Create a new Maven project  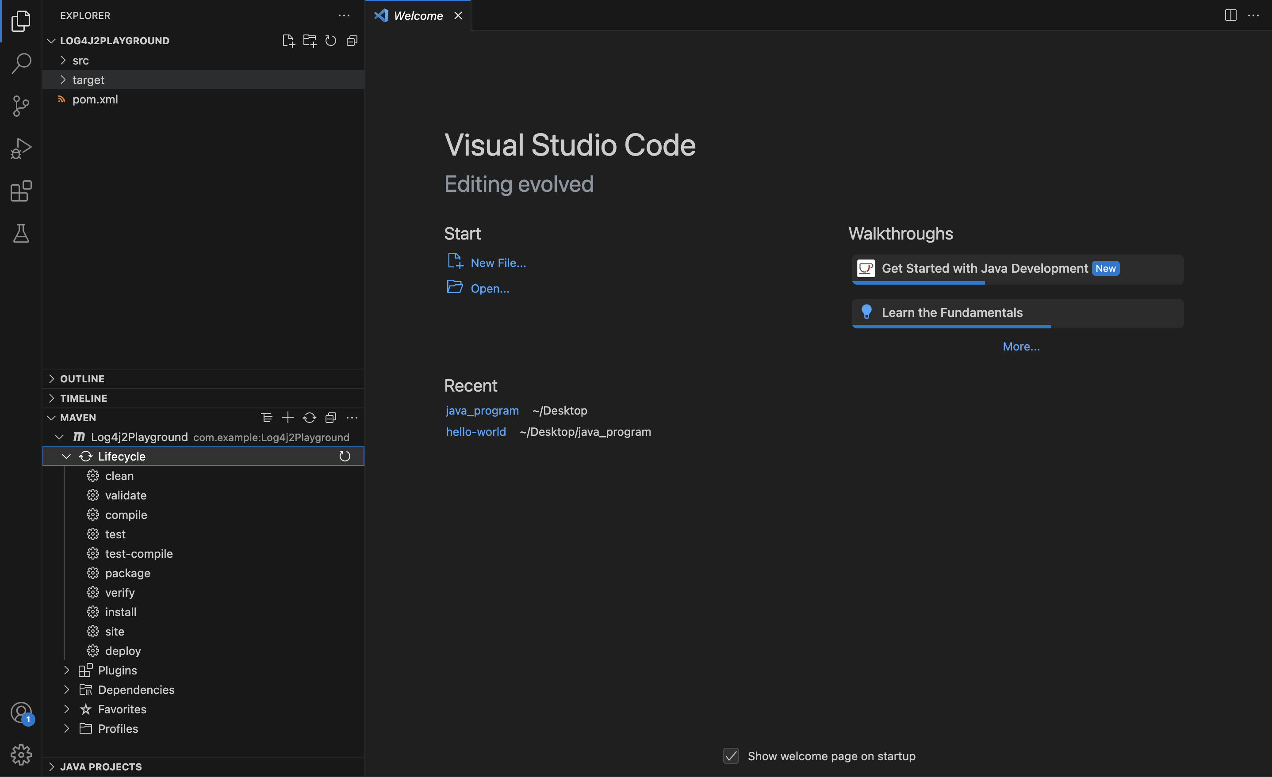coord(287,417)
